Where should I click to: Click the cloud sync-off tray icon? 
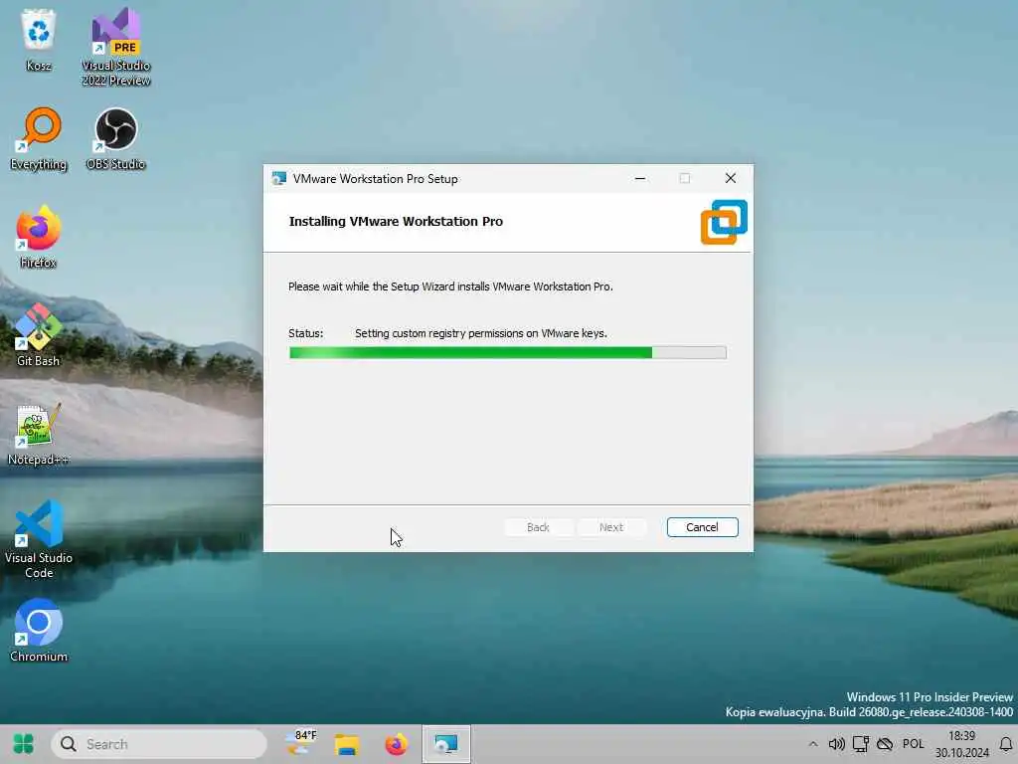[885, 744]
